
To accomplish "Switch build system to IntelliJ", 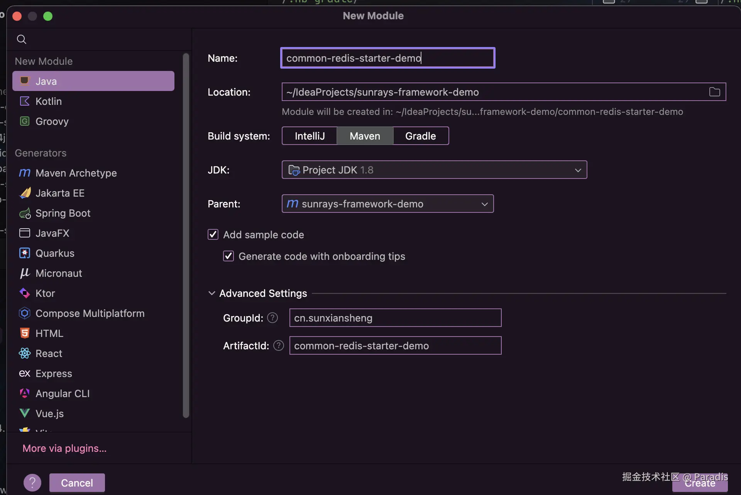I will tap(310, 136).
